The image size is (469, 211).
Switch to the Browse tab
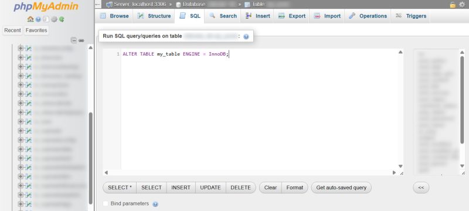pos(114,16)
